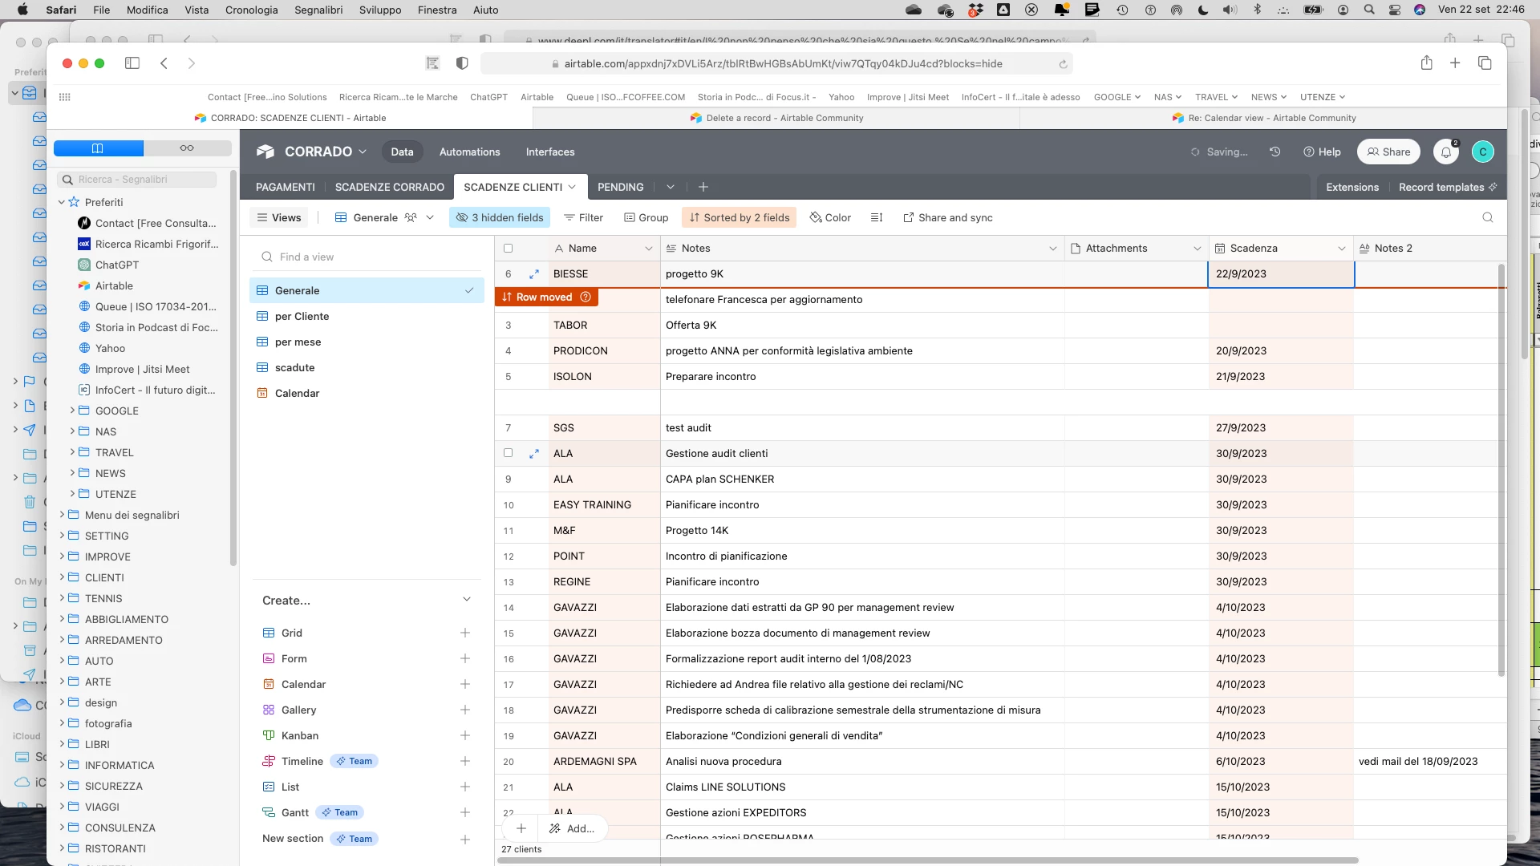Image resolution: width=1540 pixels, height=866 pixels.
Task: Open the 3 hidden fields button
Action: (500, 217)
